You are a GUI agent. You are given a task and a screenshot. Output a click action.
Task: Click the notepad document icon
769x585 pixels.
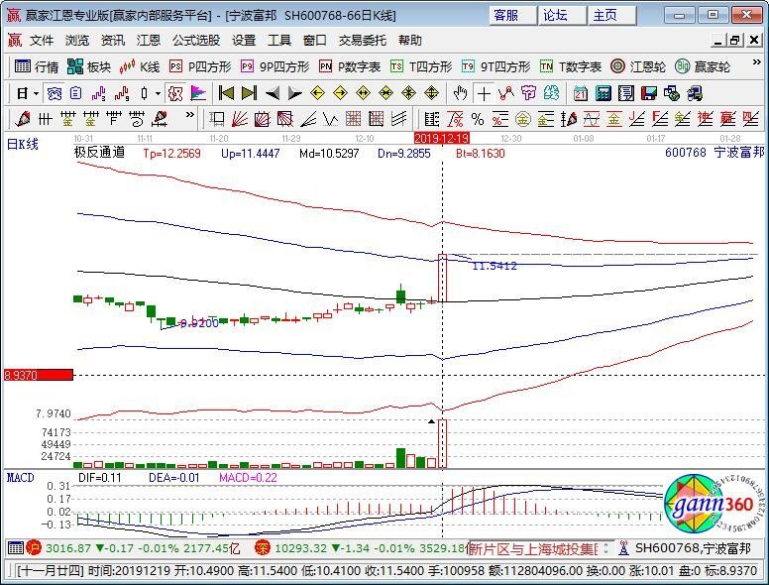[625, 93]
